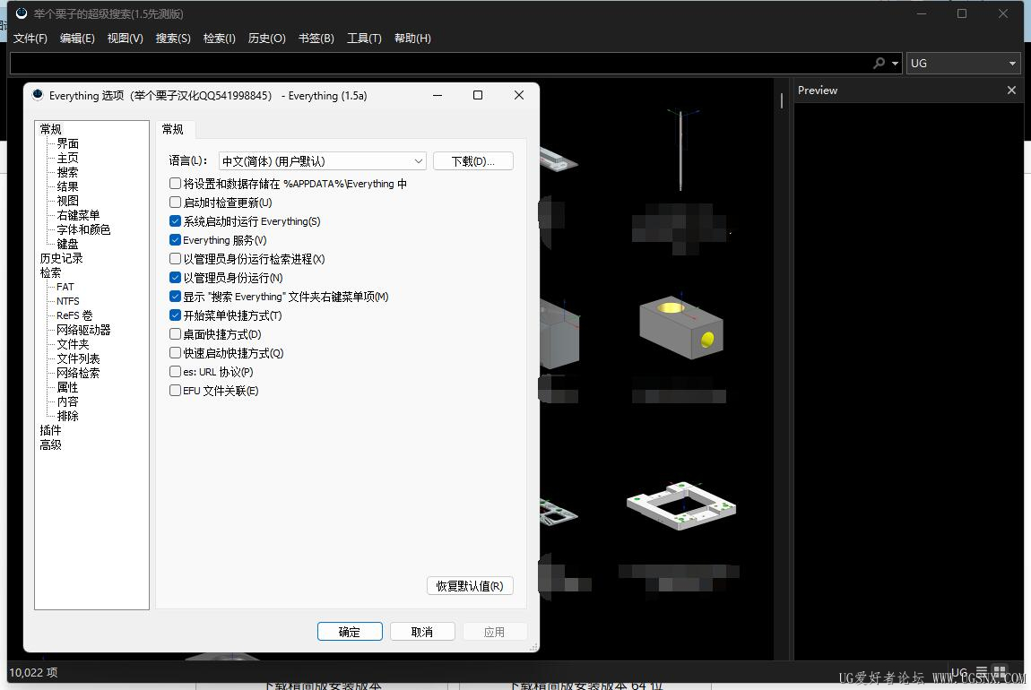Toggle the Everything 服务 checkbox
The height and width of the screenshot is (690, 1031).
175,240
